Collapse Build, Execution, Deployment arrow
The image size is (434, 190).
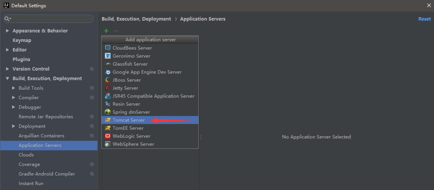(x=8, y=78)
